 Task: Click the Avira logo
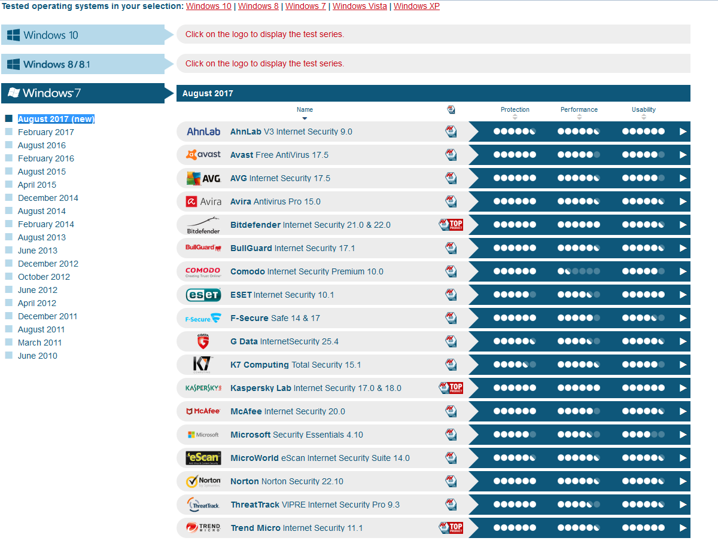point(203,201)
